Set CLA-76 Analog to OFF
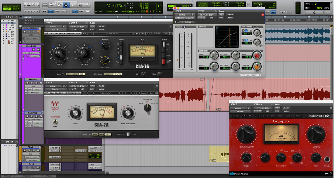 tap(82, 74)
